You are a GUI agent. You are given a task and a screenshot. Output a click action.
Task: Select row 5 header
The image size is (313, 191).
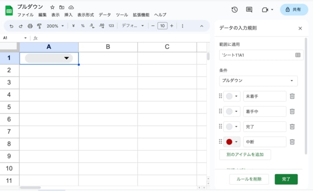[x=9, y=107]
